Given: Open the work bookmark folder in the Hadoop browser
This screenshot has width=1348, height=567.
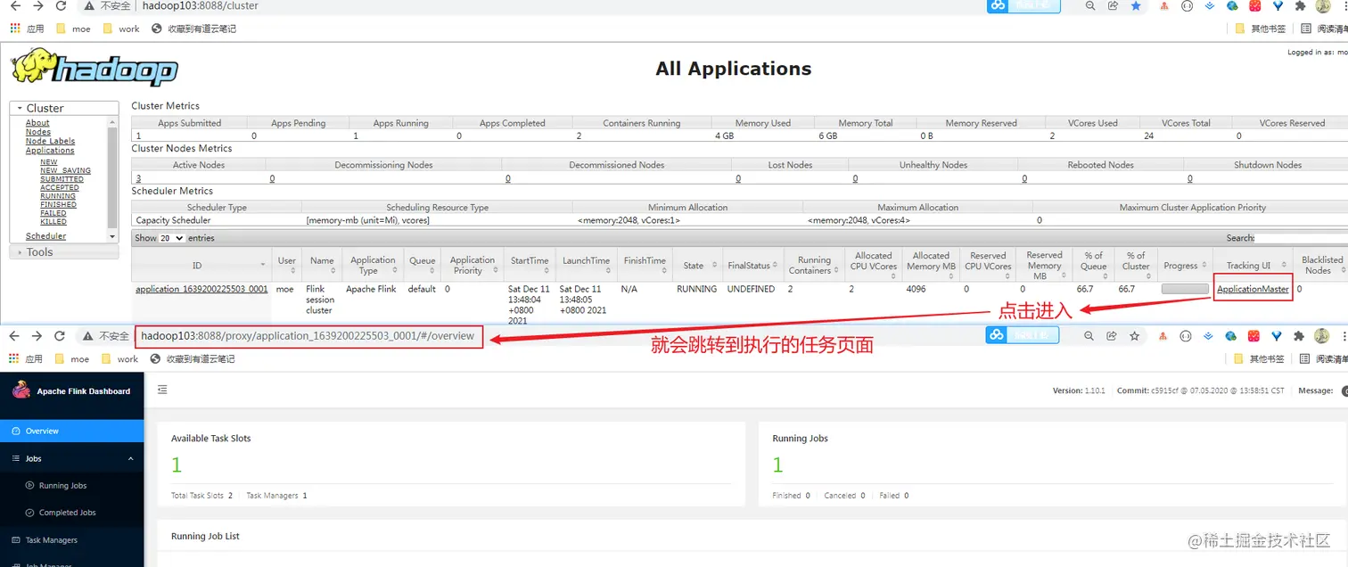Looking at the screenshot, I should click(x=120, y=29).
